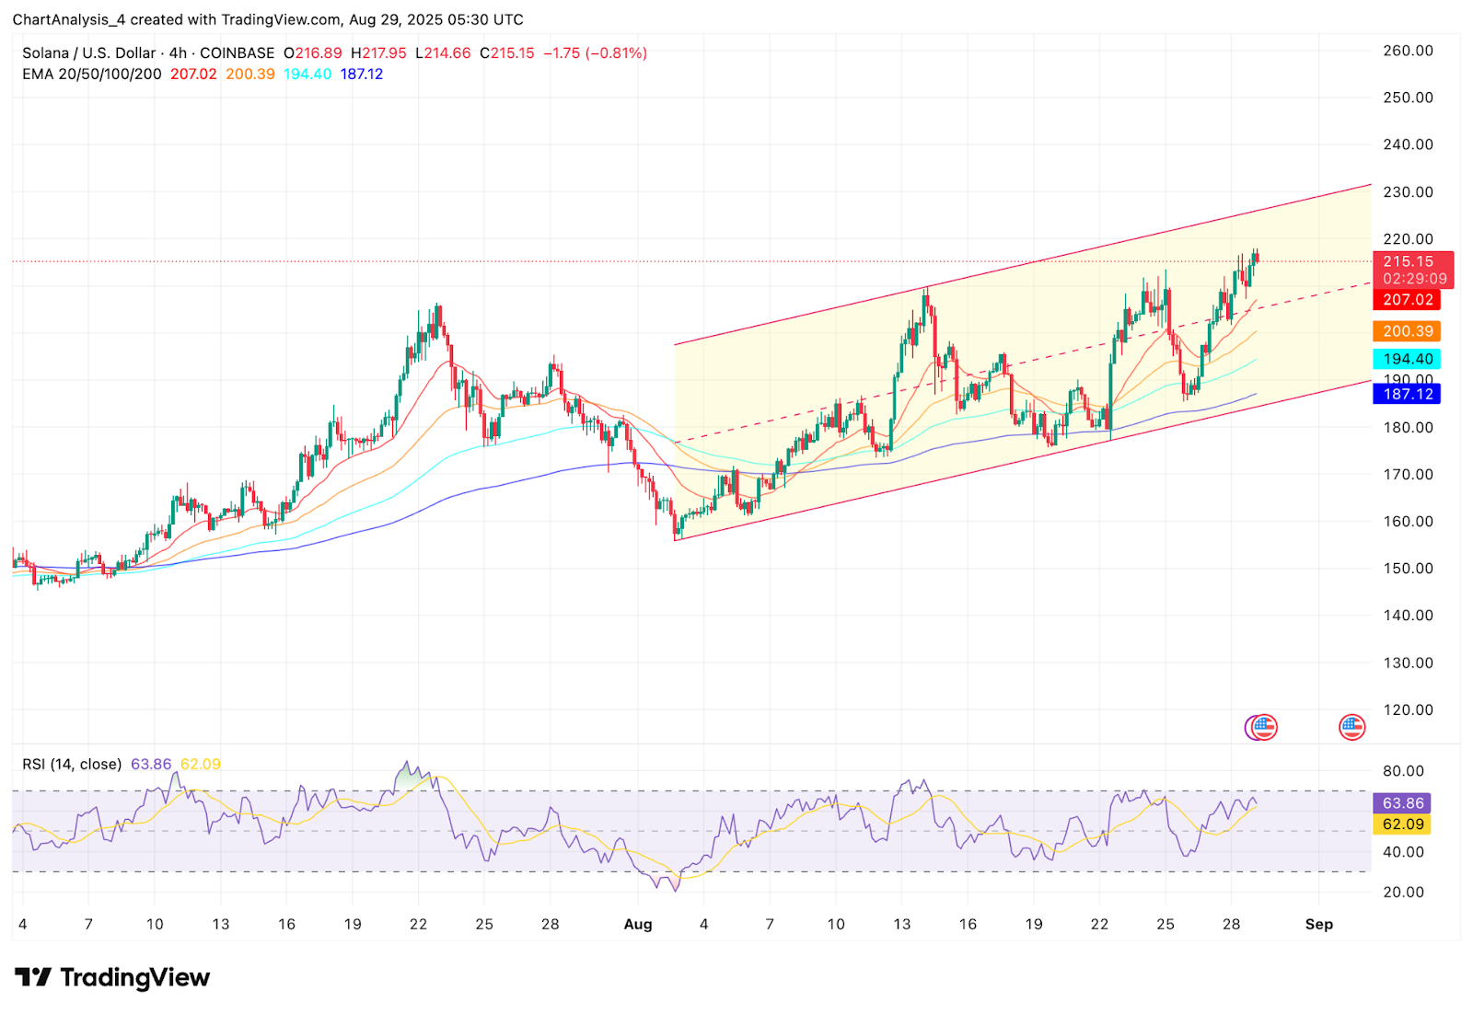Click the open value O216.89 in the legend

tap(312, 53)
